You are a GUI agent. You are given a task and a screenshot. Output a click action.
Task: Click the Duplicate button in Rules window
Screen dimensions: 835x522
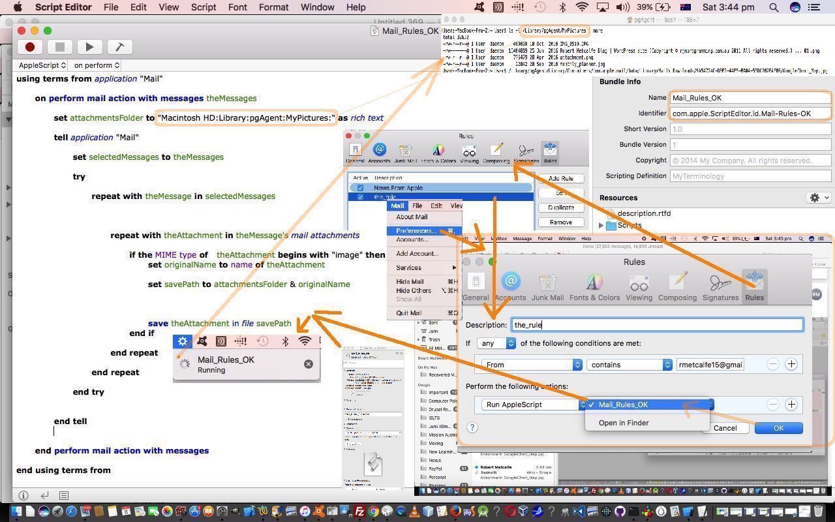[x=560, y=207]
